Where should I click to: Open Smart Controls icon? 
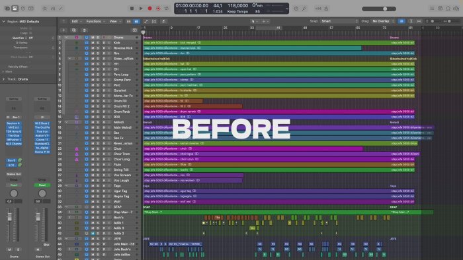pos(44,9)
